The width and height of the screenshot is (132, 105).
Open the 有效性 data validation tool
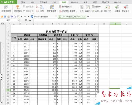point(88,9)
